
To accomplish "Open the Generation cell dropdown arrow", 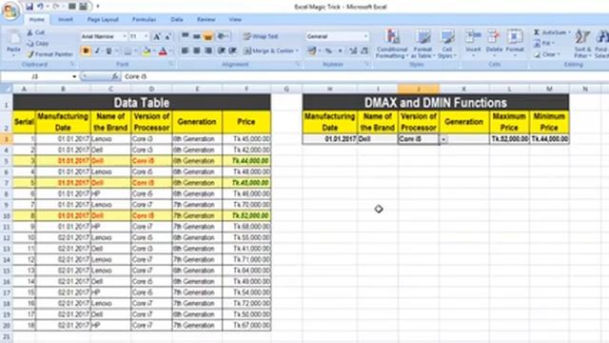I will point(443,139).
